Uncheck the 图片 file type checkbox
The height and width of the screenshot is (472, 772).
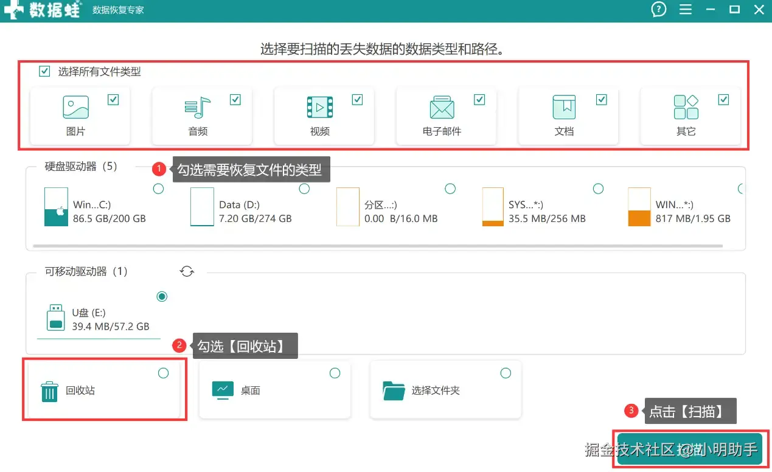click(x=113, y=100)
